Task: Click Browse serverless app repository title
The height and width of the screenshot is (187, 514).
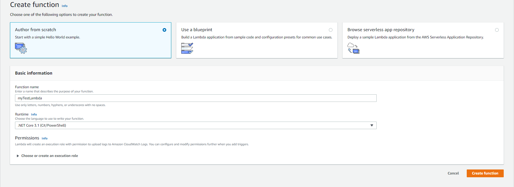Action: [381, 30]
